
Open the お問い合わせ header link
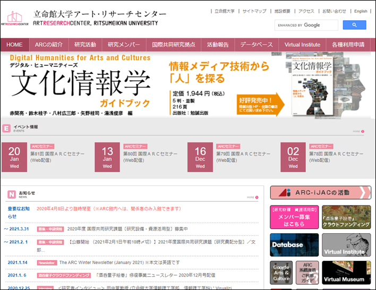tap(334, 11)
